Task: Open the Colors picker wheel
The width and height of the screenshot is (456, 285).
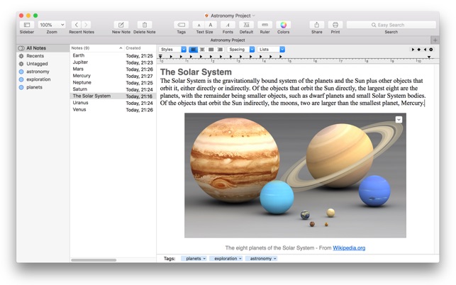Action: click(283, 25)
